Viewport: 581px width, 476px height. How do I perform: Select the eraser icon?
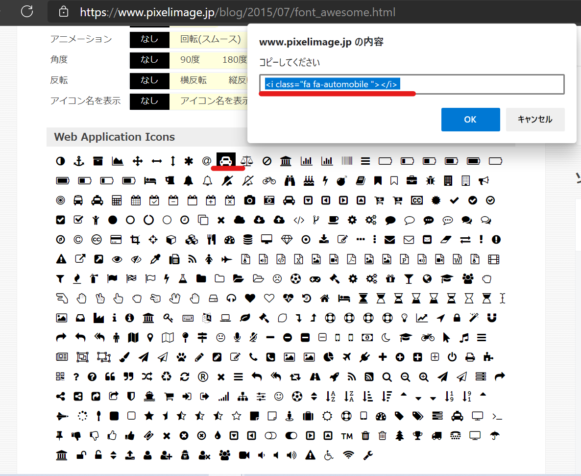[446, 240]
